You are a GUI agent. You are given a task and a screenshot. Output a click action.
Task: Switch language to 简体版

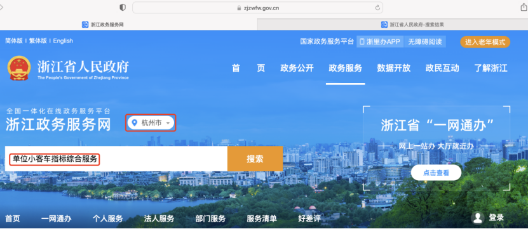point(14,41)
